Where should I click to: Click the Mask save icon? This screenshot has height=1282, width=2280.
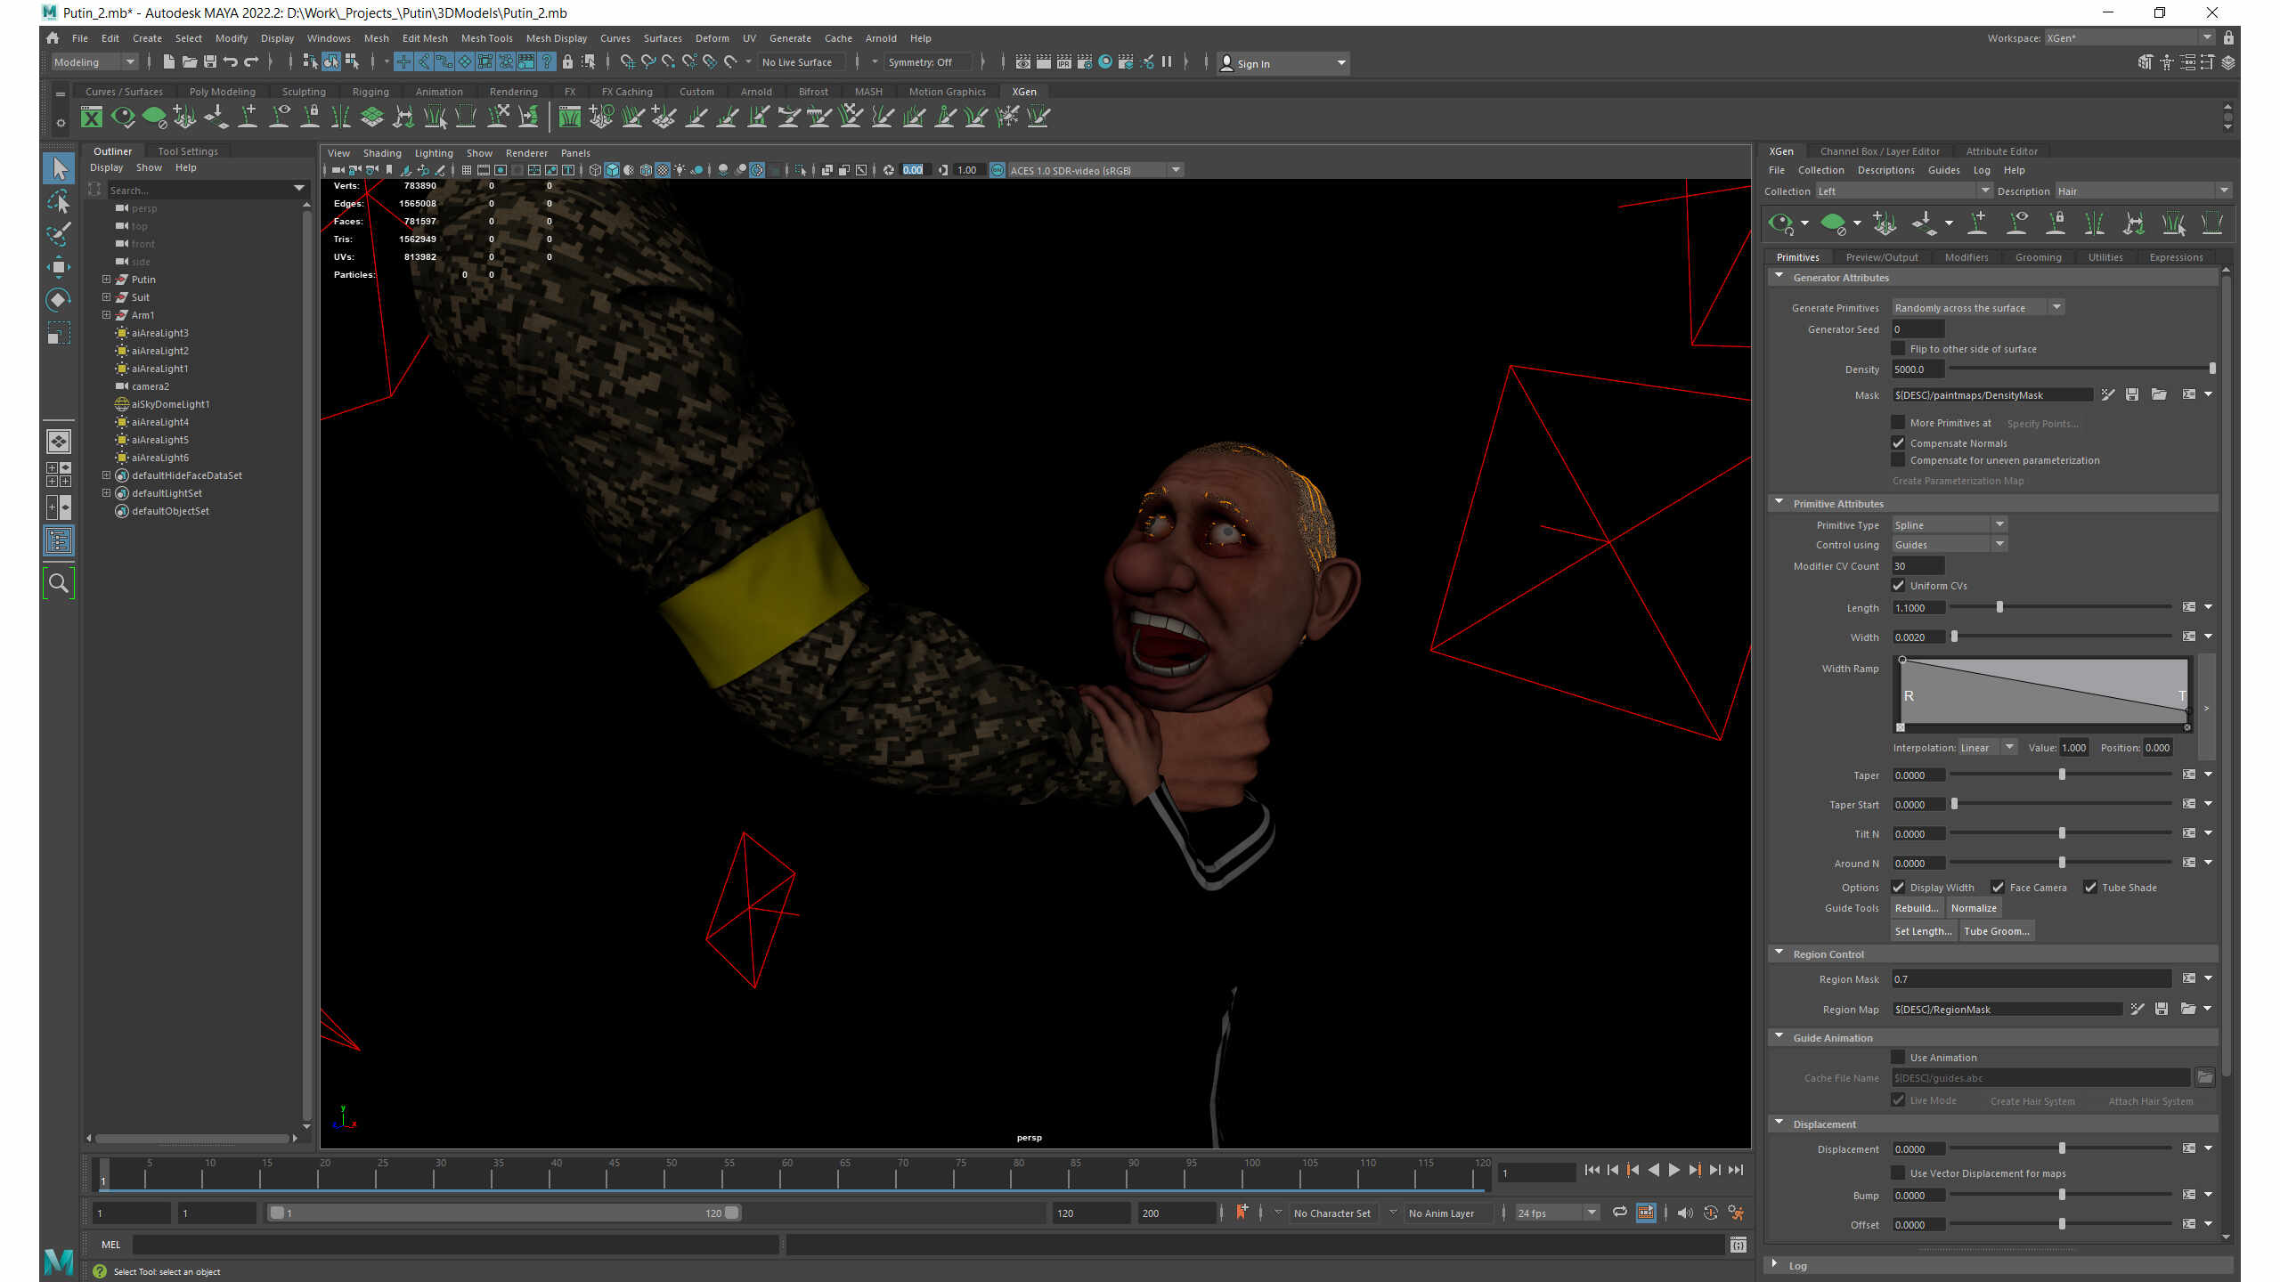(2132, 394)
